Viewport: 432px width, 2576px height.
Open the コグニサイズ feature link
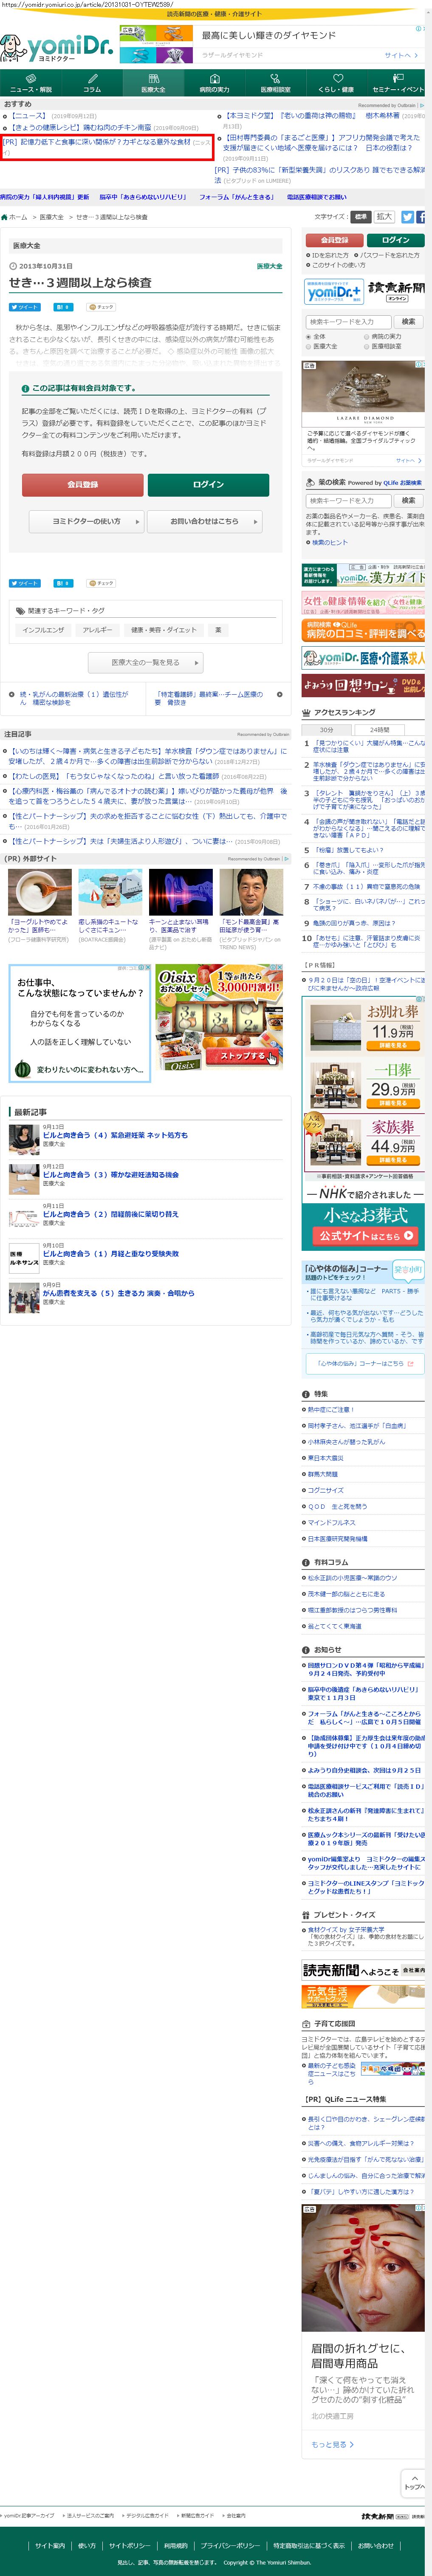(325, 1490)
